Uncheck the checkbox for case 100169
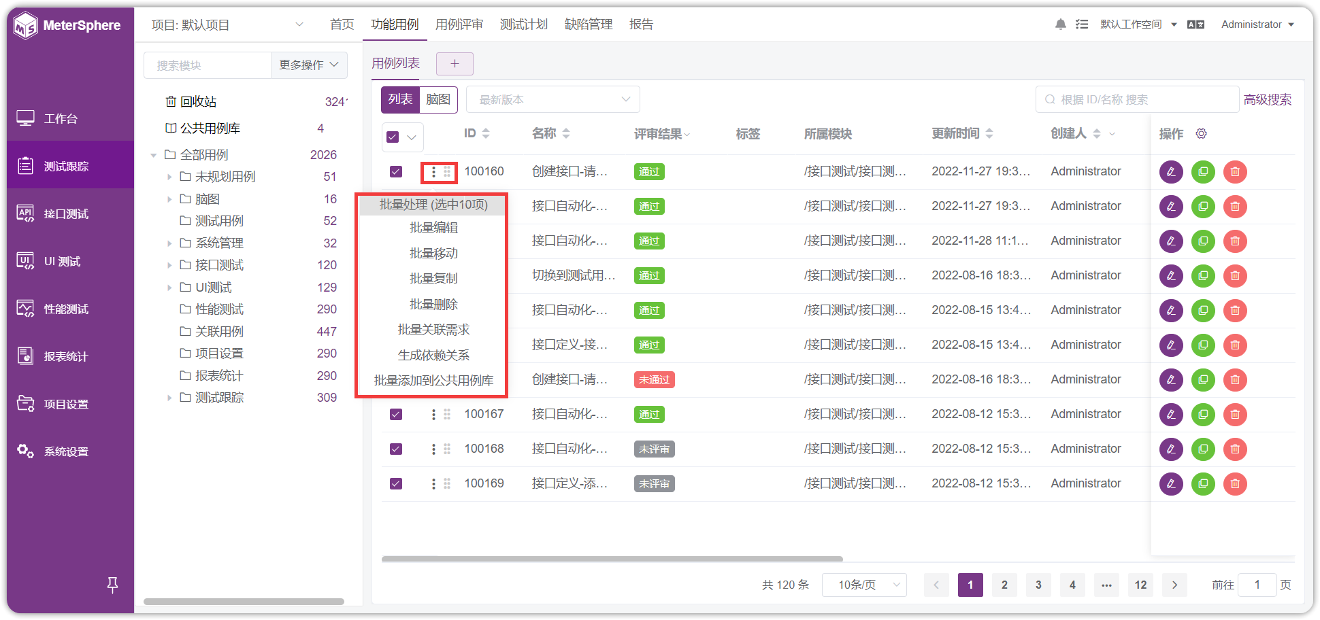Viewport: 1320px width, 620px height. [x=396, y=483]
